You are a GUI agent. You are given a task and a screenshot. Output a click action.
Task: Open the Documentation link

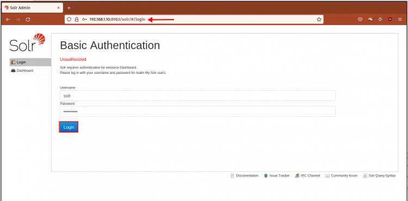click(244, 176)
